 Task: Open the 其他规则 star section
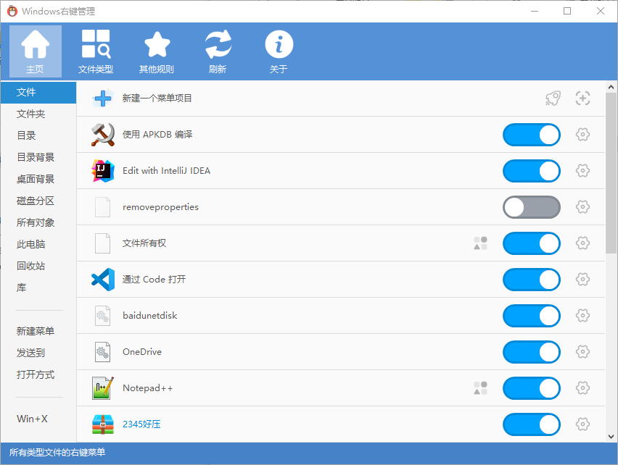point(157,51)
